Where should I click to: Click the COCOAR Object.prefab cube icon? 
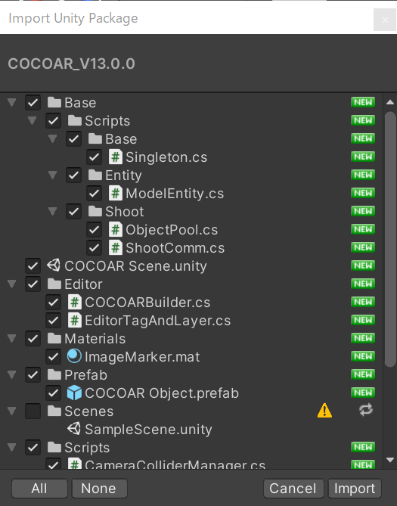(x=74, y=393)
